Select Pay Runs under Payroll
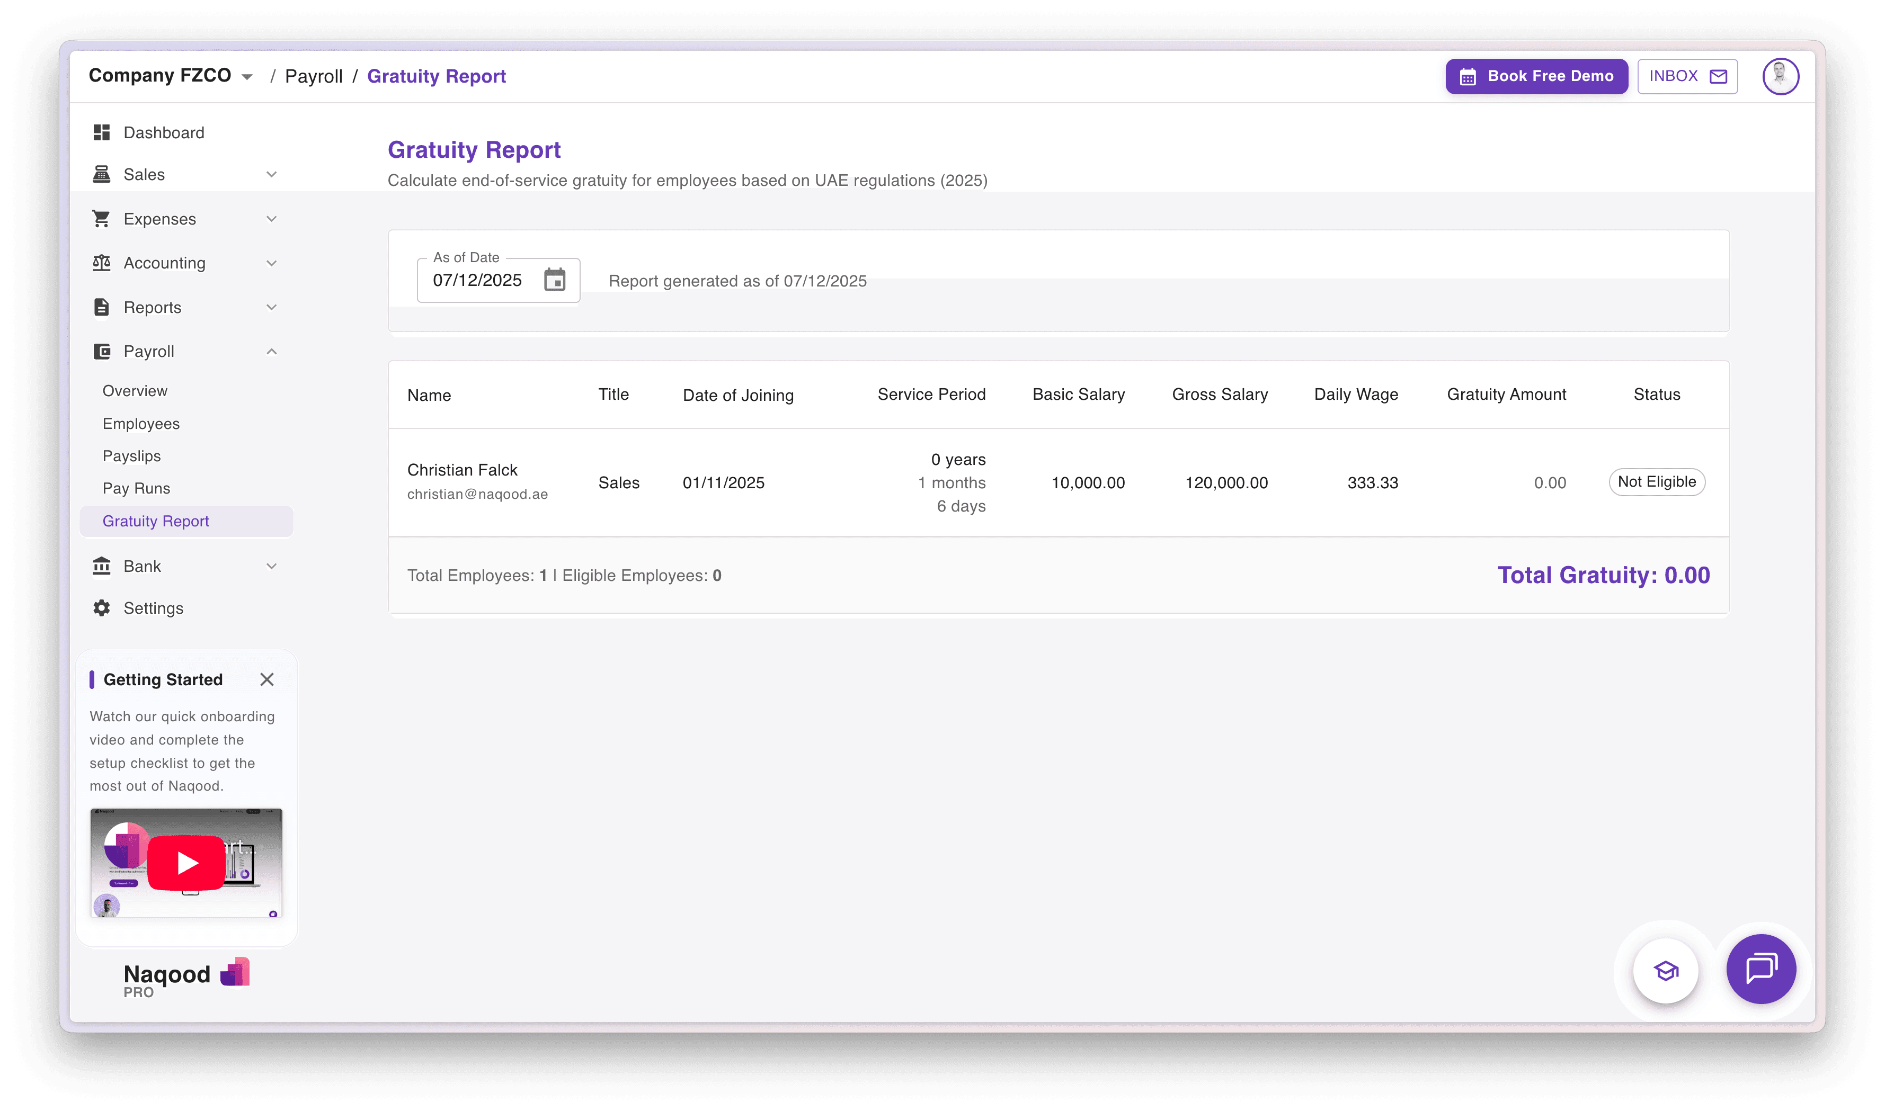Screen dimensions: 1885x1111 pos(136,488)
